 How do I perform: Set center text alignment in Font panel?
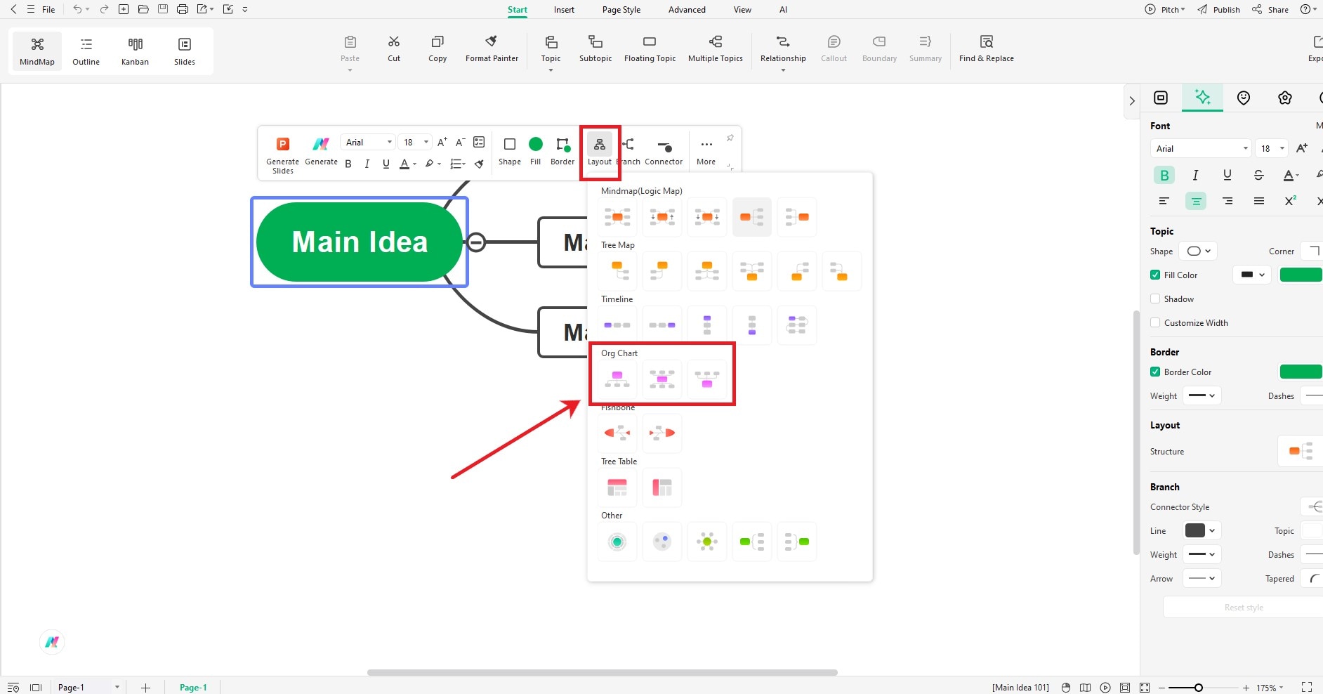click(1195, 201)
